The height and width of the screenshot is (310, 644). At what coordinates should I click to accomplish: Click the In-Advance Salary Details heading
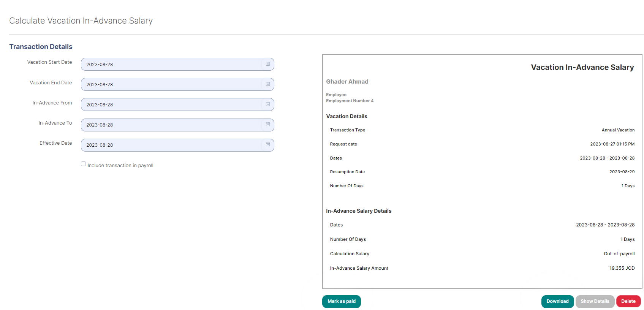tap(359, 211)
